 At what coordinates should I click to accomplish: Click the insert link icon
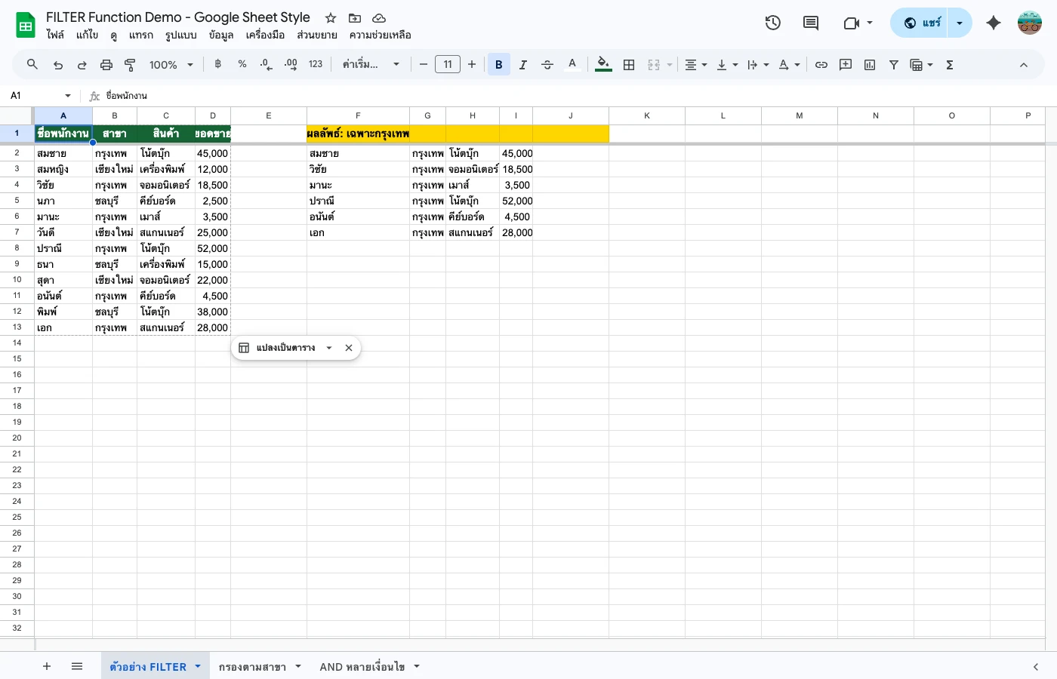click(821, 65)
